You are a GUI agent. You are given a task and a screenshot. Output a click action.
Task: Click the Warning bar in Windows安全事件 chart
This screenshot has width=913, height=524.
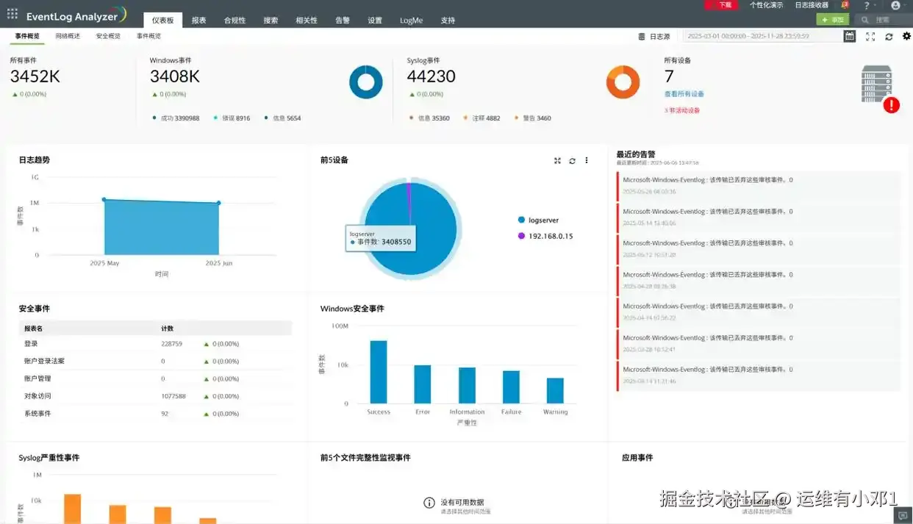click(555, 391)
